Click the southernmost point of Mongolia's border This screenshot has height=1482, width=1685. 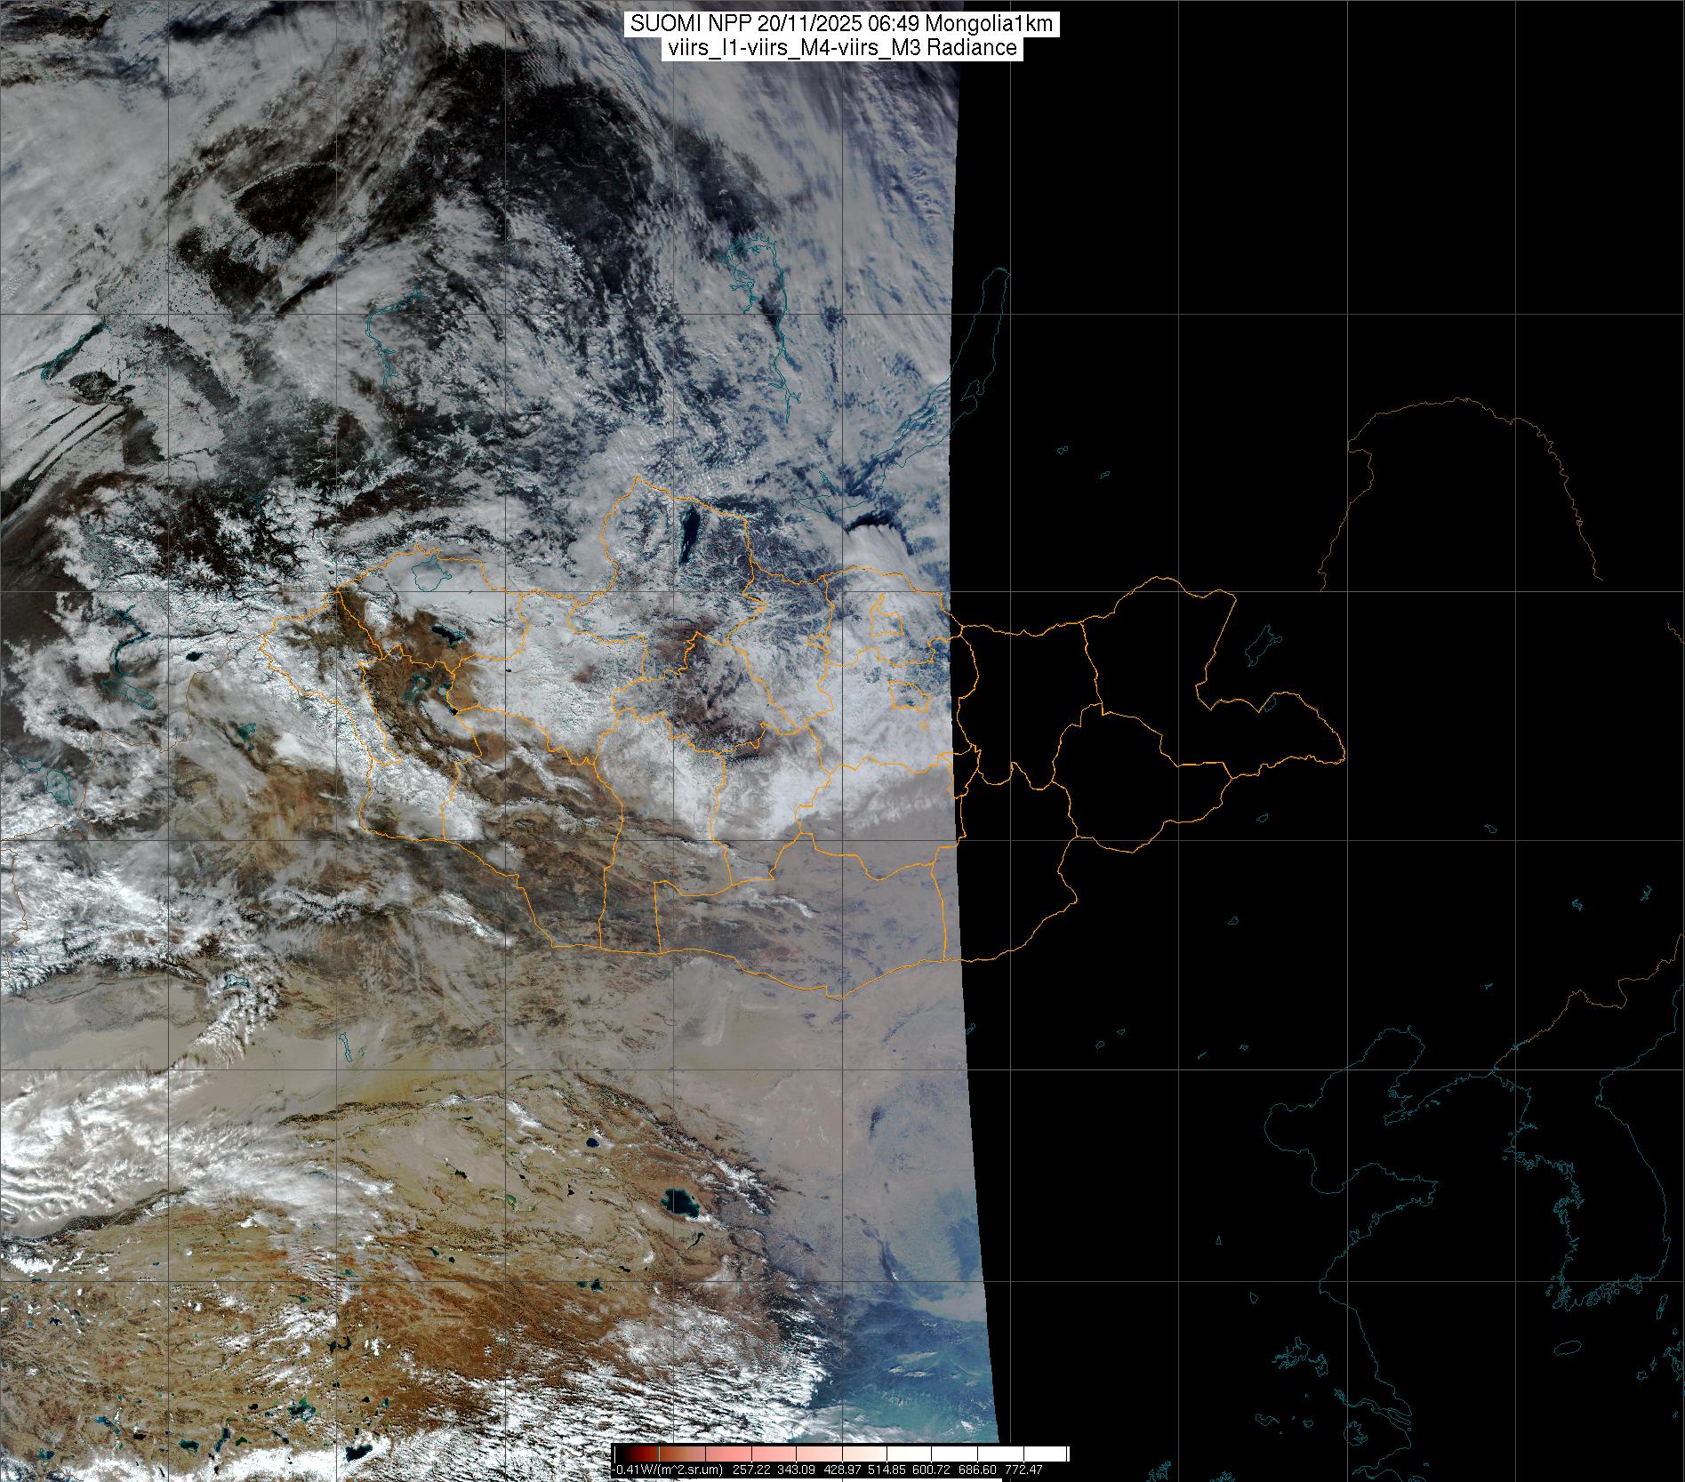838,997
